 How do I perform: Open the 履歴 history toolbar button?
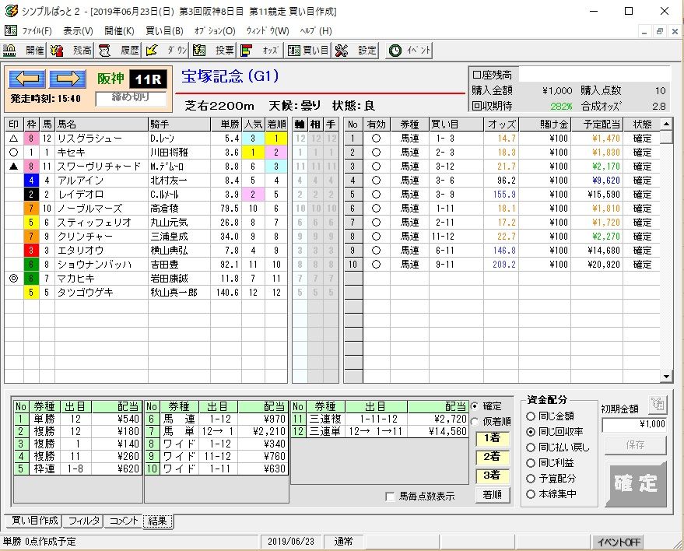[x=118, y=51]
